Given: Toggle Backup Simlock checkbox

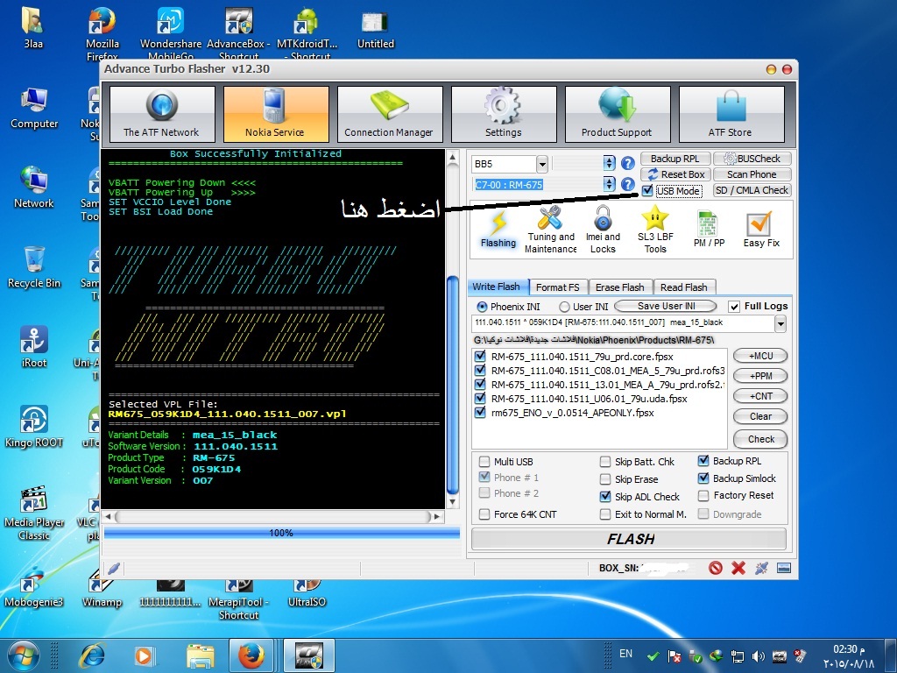Looking at the screenshot, I should pos(703,478).
